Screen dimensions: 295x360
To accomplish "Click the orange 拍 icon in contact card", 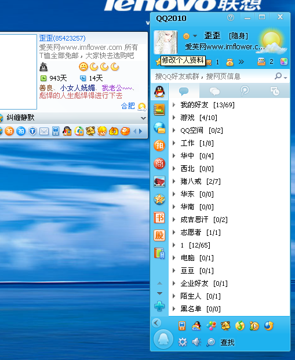I will [9, 131].
